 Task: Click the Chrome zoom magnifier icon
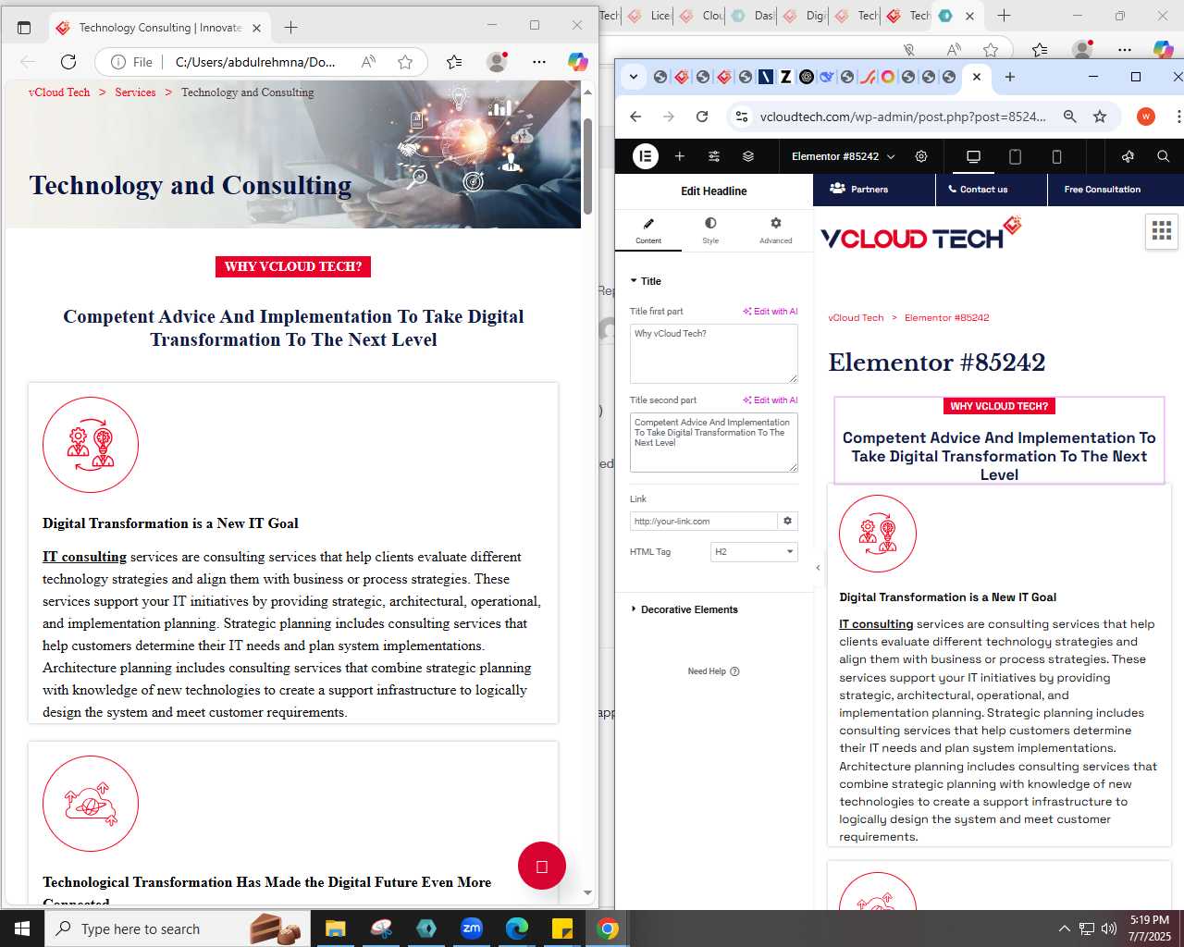1069,117
